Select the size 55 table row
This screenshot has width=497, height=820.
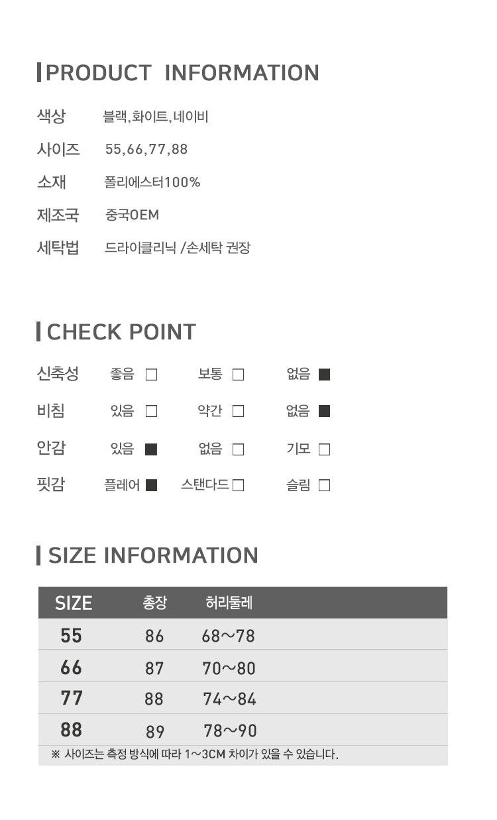click(x=243, y=635)
